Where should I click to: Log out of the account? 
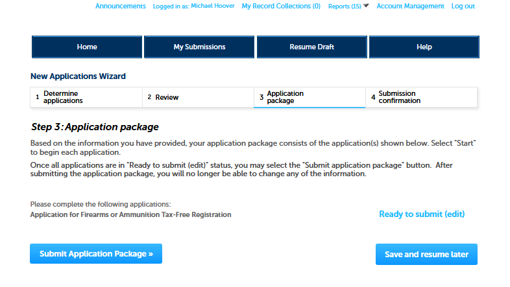pyautogui.click(x=463, y=6)
